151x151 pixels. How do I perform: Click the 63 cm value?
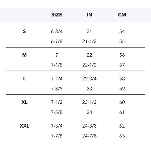122,136
